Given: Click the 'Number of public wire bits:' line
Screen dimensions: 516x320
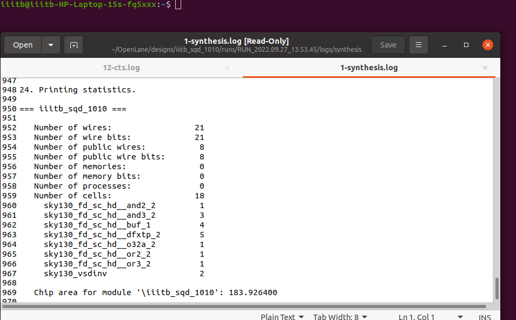Looking at the screenshot, I should [x=119, y=157].
